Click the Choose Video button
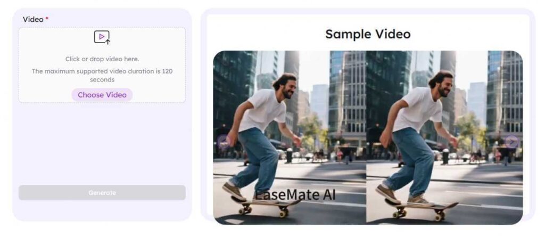Image resolution: width=545 pixels, height=237 pixels. [102, 95]
